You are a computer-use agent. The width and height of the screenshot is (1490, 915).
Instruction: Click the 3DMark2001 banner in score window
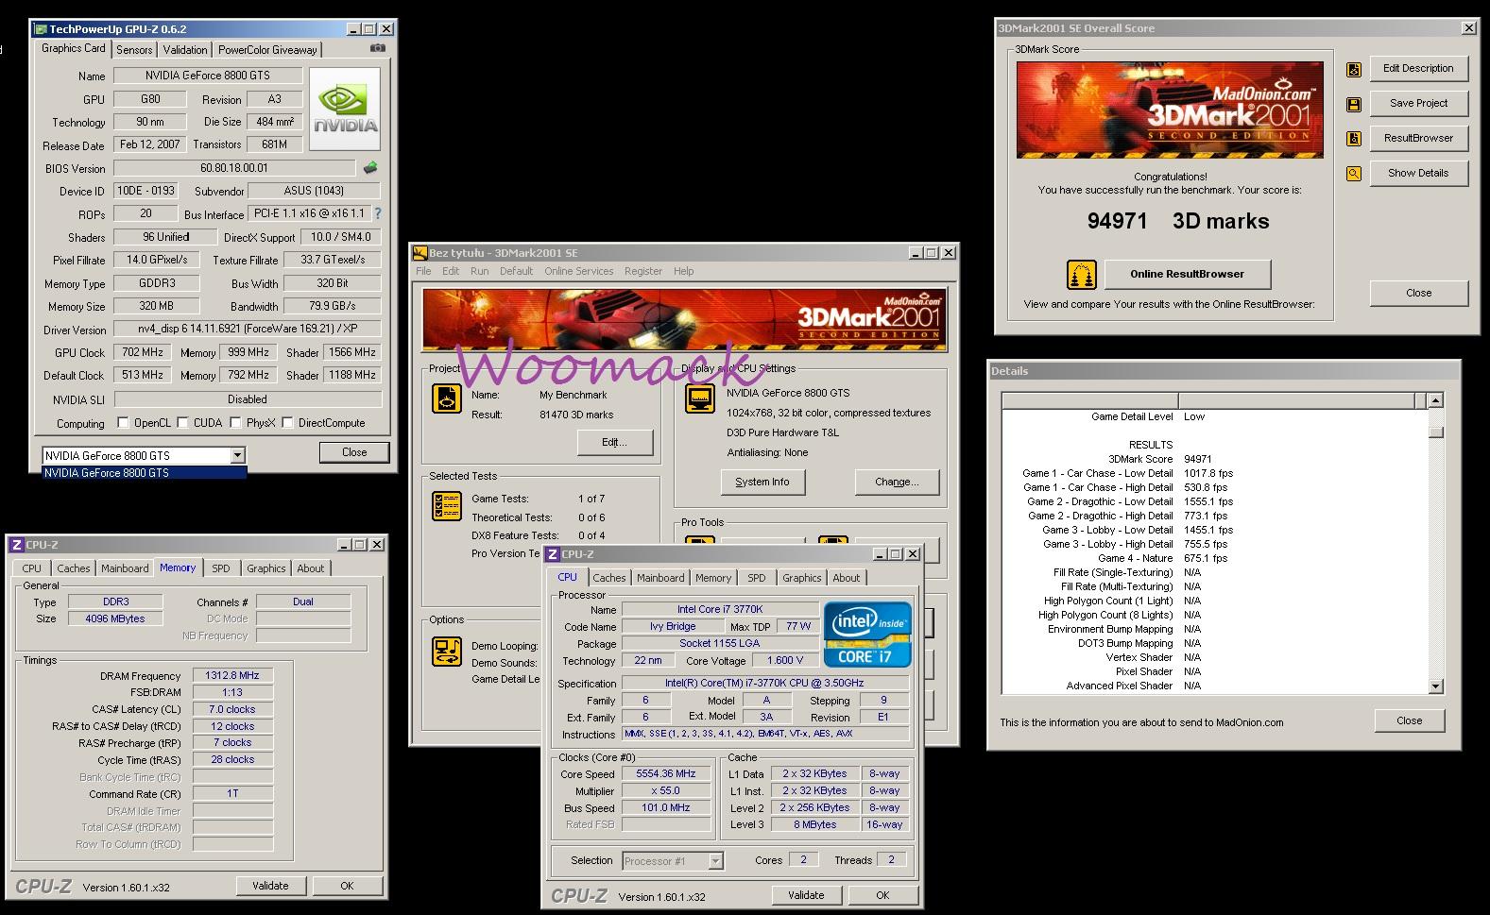tap(1170, 110)
